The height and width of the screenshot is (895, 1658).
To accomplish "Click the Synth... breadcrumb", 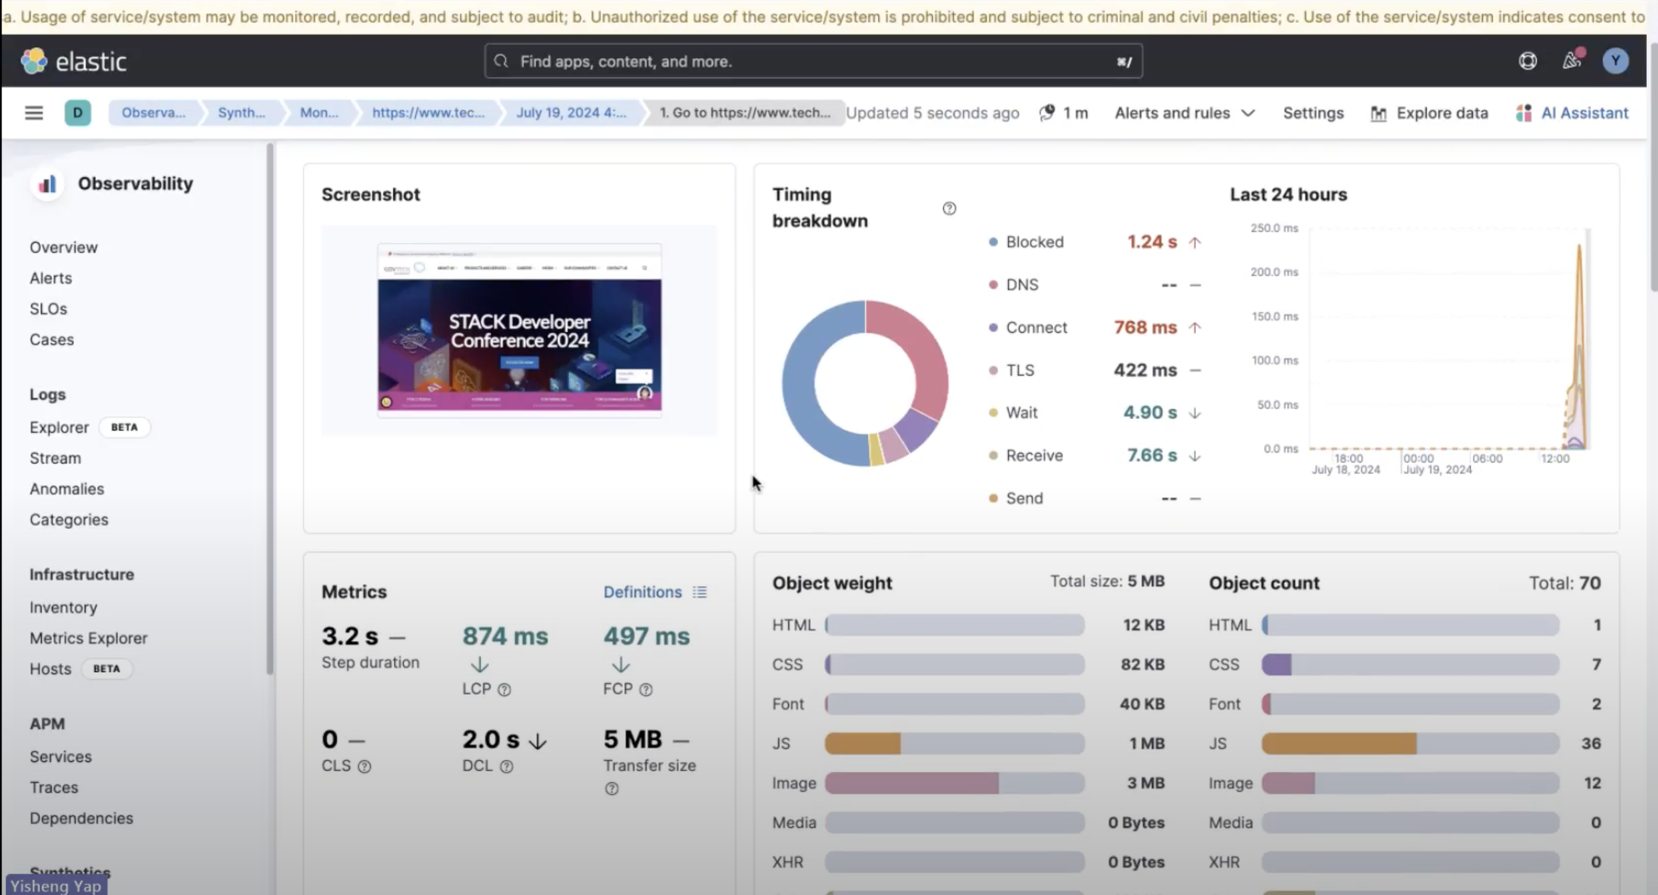I will 241,113.
